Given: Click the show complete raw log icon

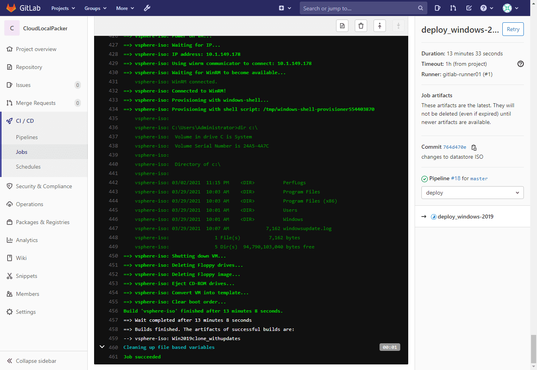Looking at the screenshot, I should (x=342, y=26).
